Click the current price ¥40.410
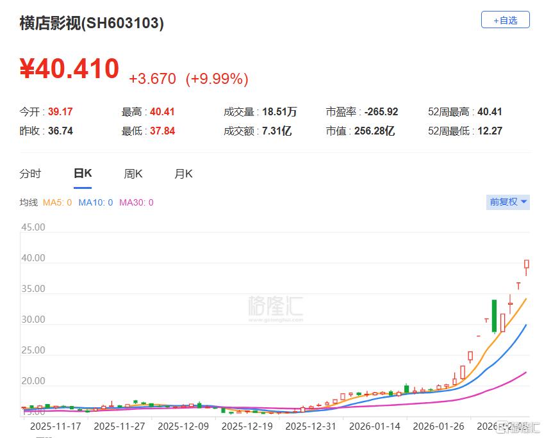 [x=68, y=69]
